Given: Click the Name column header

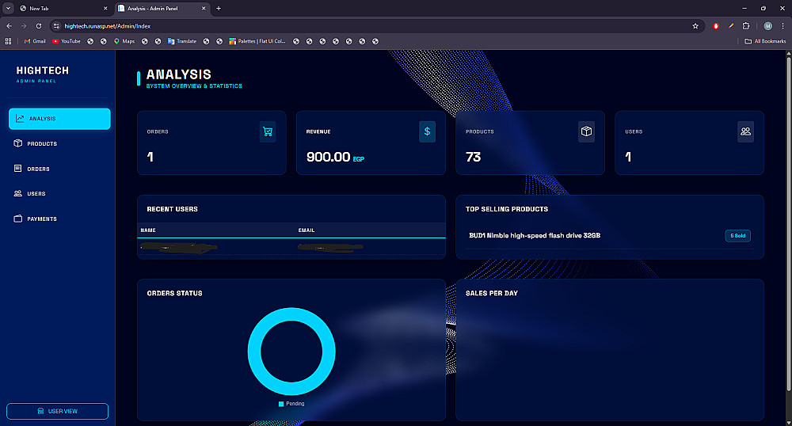Looking at the screenshot, I should click(x=148, y=230).
